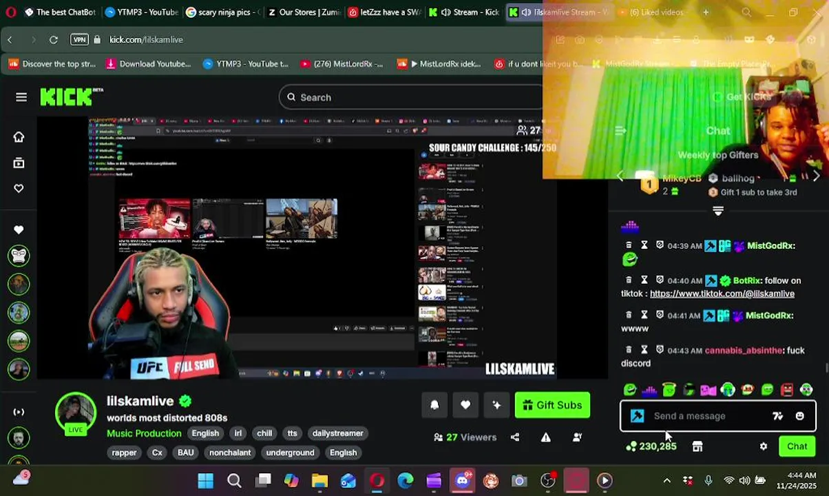Click address bar kick.com/lilskamlive
Screen dimensions: 829x496
click(x=146, y=40)
